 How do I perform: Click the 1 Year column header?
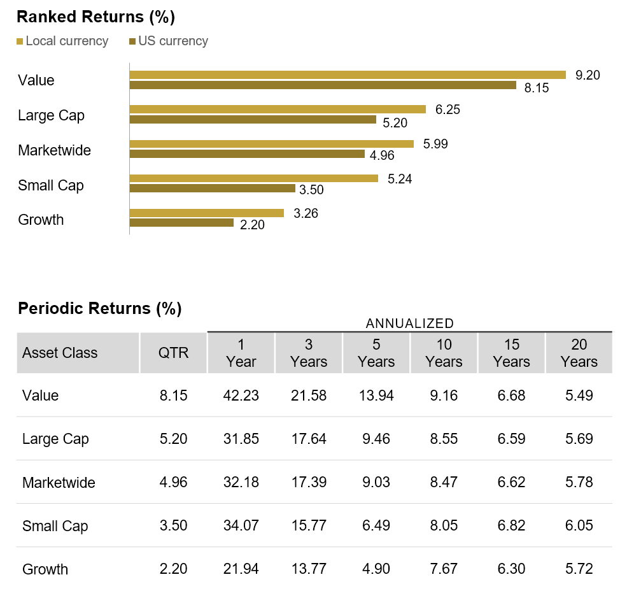click(x=241, y=353)
